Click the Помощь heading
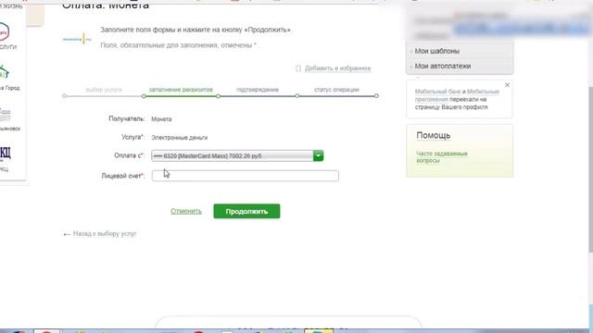Screen dimensions: 593x333 point(433,135)
